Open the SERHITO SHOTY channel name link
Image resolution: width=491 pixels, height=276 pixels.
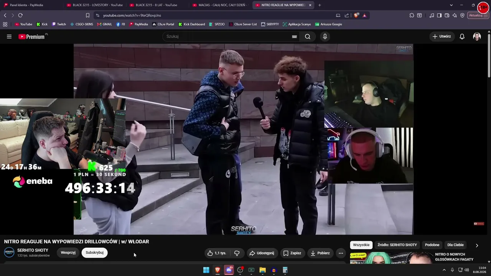coord(33,250)
